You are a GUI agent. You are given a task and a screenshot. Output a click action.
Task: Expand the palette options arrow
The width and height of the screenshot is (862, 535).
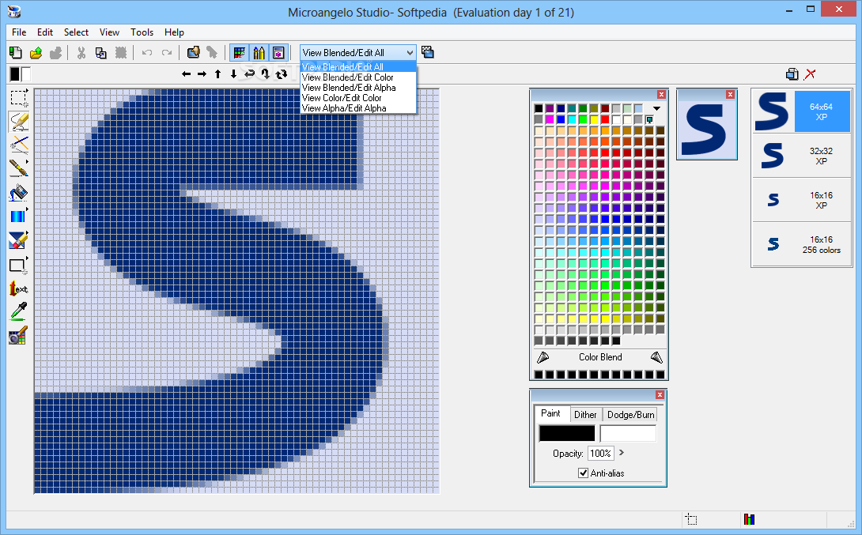pyautogui.click(x=656, y=108)
